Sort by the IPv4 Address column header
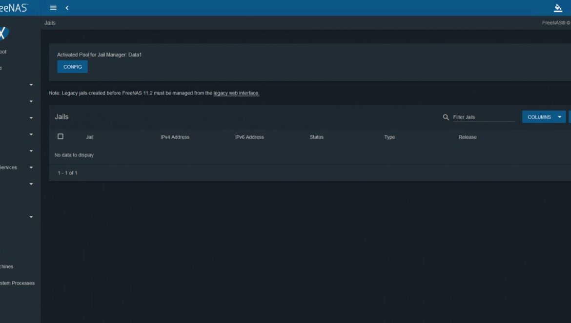This screenshot has height=323, width=571. (175, 137)
